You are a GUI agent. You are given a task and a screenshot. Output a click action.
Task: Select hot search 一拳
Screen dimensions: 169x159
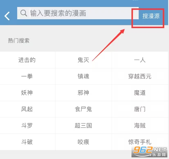coord(27,77)
